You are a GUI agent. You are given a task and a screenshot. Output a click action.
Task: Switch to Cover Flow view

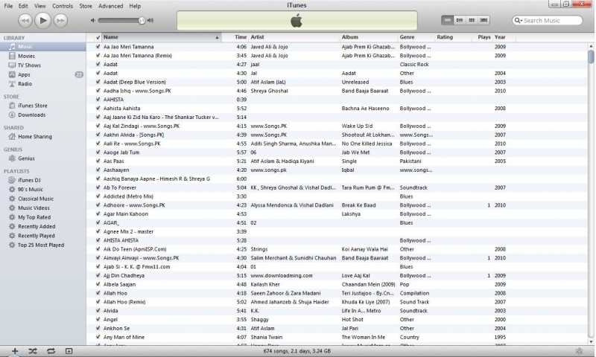[x=484, y=20]
